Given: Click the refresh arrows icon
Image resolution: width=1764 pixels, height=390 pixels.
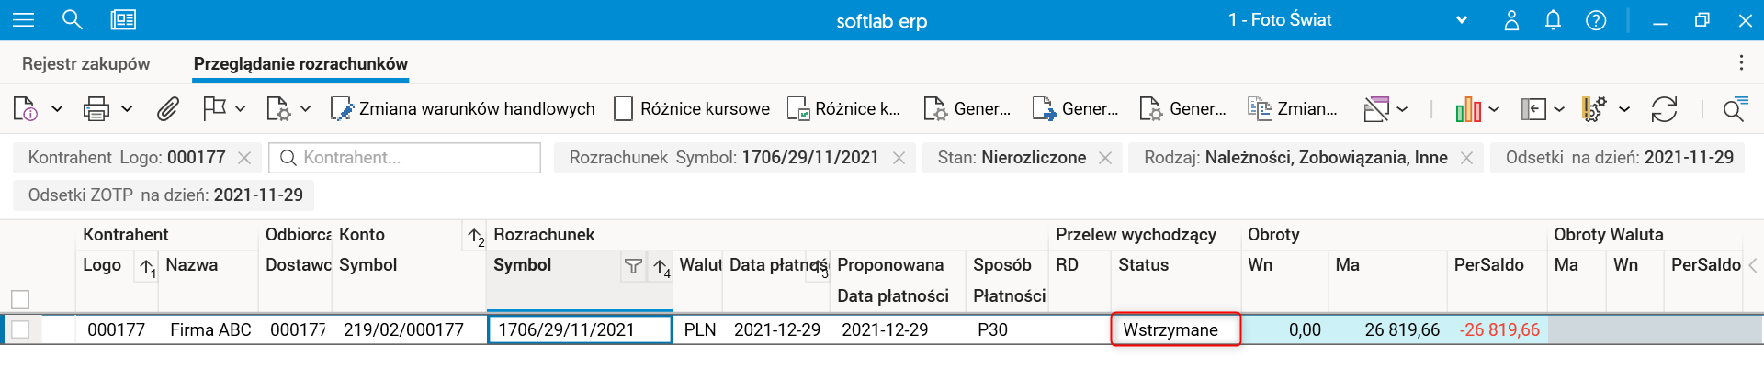Looking at the screenshot, I should click(1664, 109).
